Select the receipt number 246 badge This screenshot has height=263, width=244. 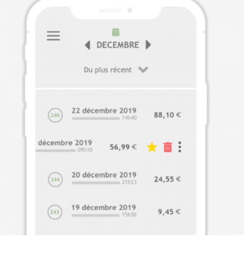pyautogui.click(x=55, y=115)
